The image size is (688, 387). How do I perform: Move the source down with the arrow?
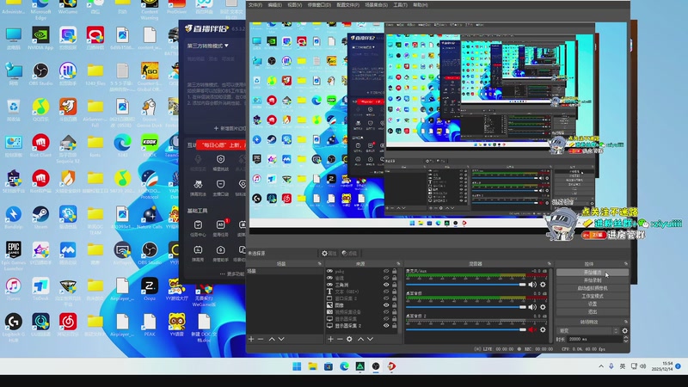click(x=371, y=339)
